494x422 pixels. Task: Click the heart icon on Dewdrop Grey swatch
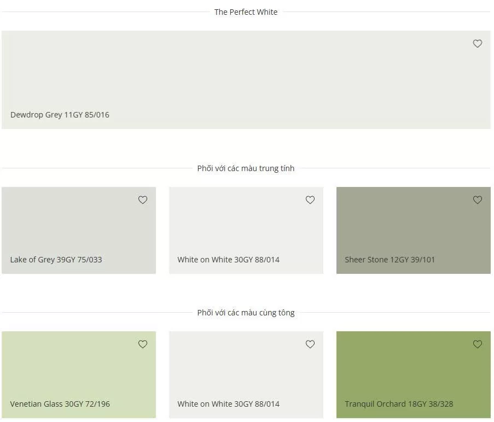[477, 44]
